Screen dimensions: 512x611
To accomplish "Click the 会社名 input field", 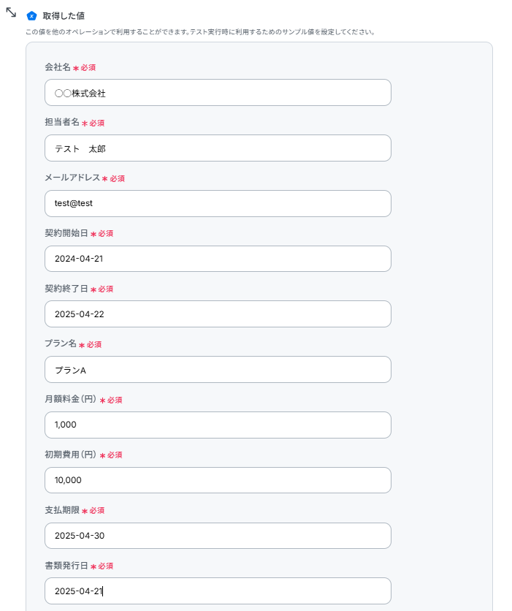I will click(x=218, y=93).
